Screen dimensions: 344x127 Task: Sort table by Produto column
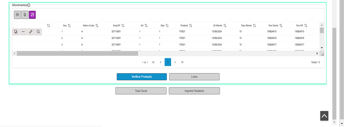[x=191, y=26]
